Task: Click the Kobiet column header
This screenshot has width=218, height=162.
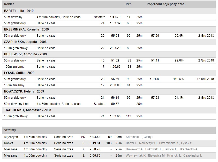Action: [x=9, y=4]
